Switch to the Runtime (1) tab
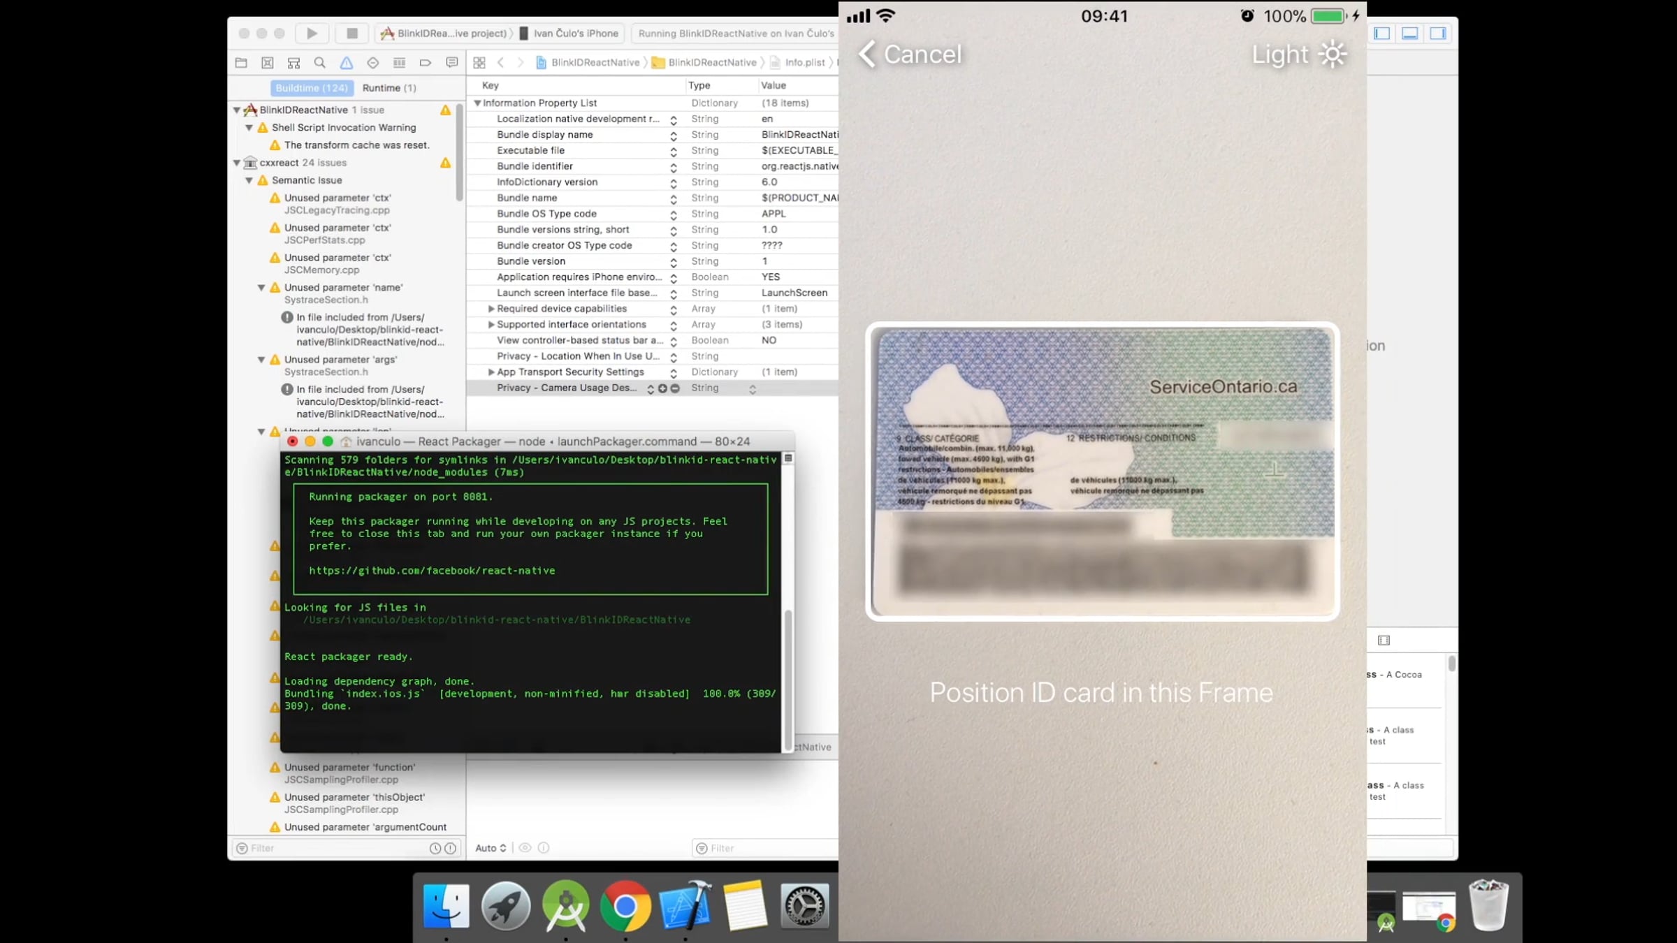 [389, 88]
